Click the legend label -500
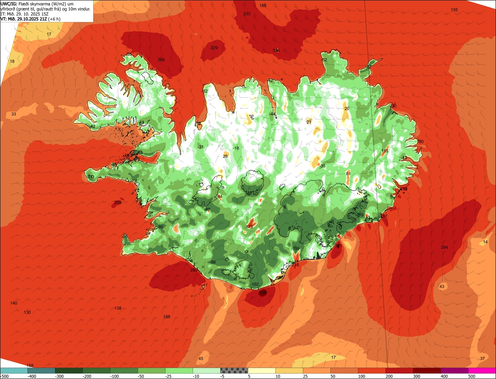This screenshot has width=496, height=379. point(4,376)
